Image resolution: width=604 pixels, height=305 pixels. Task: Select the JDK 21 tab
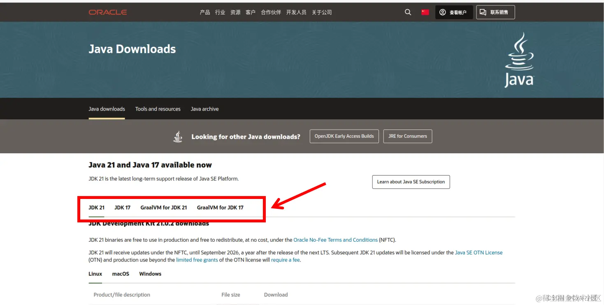point(96,208)
